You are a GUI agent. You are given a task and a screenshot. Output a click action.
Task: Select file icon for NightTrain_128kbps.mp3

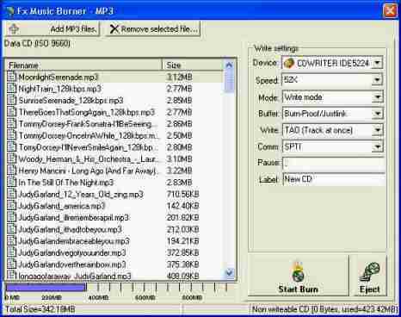click(12, 89)
